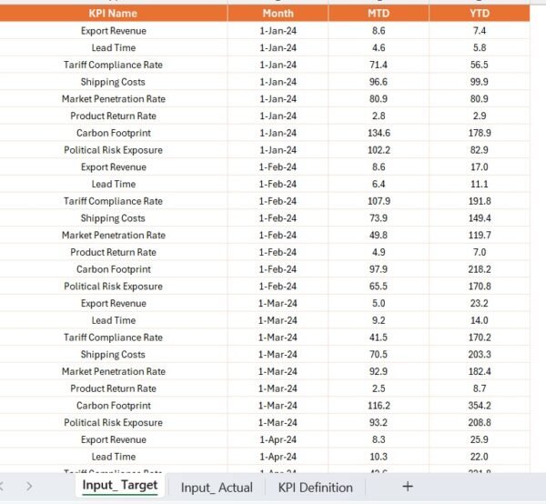The width and height of the screenshot is (546, 504).
Task: Select Export Revenue cell for 1-Mar-24
Action: click(114, 304)
